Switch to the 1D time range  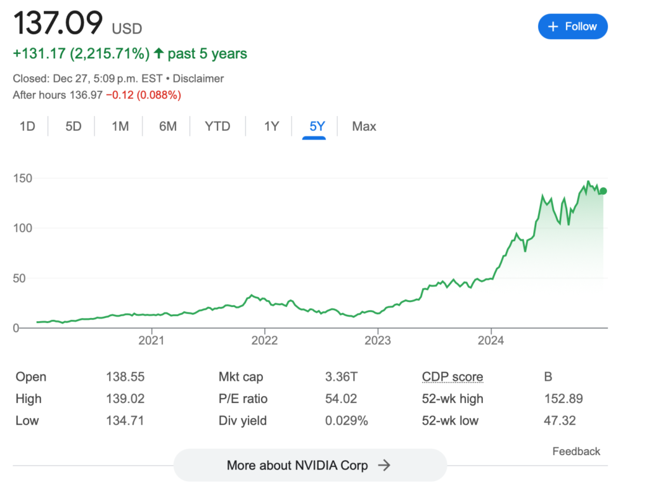click(x=27, y=126)
